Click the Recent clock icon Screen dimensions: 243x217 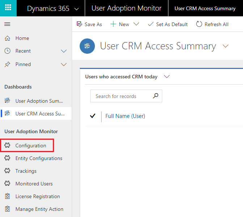[7, 51]
